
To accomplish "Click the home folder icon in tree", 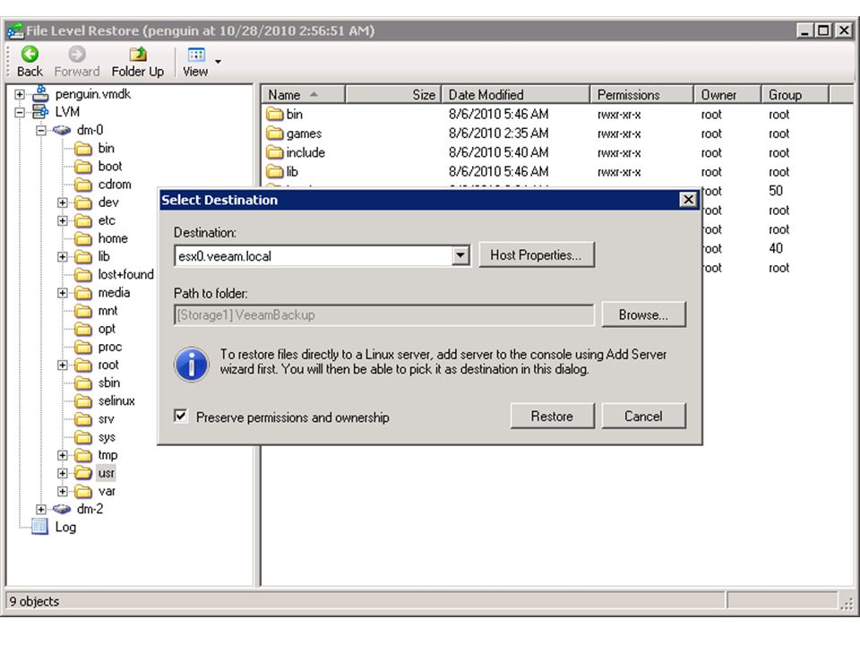I will click(x=83, y=238).
